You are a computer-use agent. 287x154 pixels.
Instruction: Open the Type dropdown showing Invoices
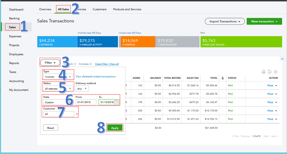point(58,77)
